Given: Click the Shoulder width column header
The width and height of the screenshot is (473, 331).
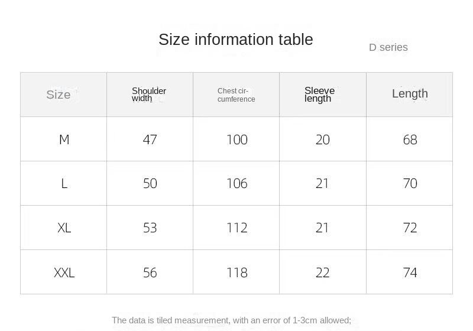Looking at the screenshot, I should coord(149,95).
